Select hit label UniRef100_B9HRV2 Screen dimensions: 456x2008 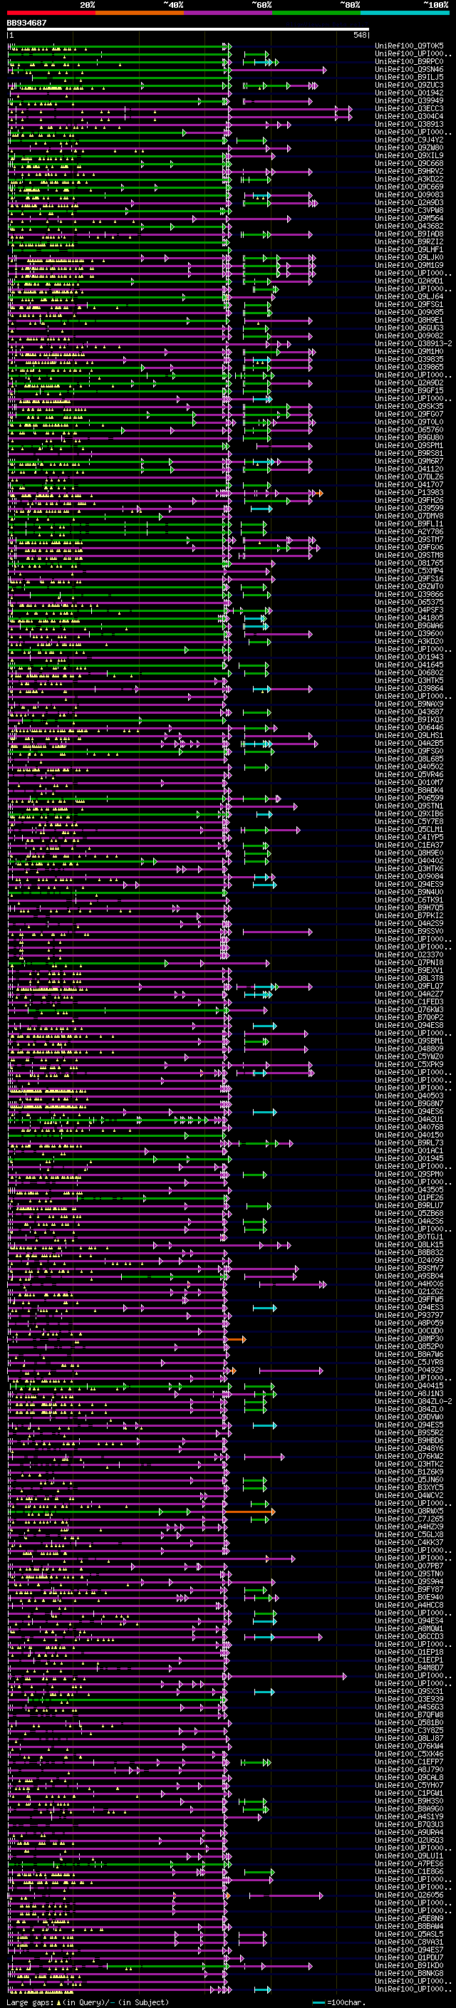pos(409,171)
